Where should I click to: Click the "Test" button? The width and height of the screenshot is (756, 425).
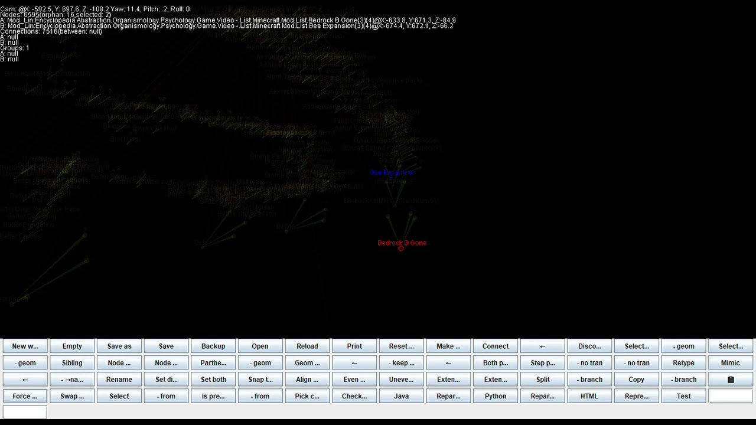click(683, 396)
